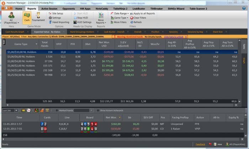The width and height of the screenshot is (249, 149).
Task: Open Hand Importing
Action: [x=59, y=22]
